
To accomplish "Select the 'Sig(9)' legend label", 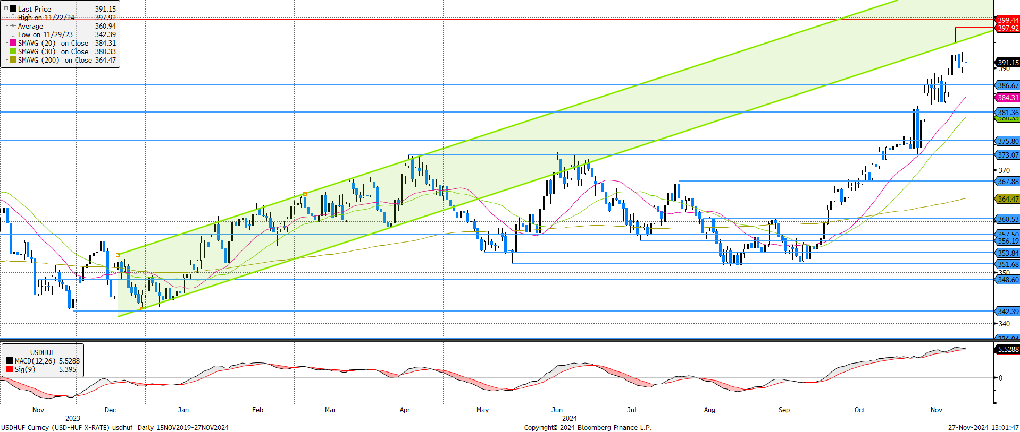I will click(25, 369).
